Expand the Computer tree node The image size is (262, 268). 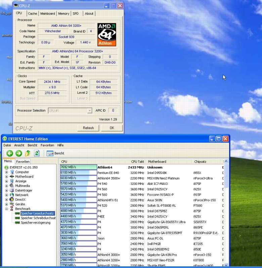pos(6,172)
